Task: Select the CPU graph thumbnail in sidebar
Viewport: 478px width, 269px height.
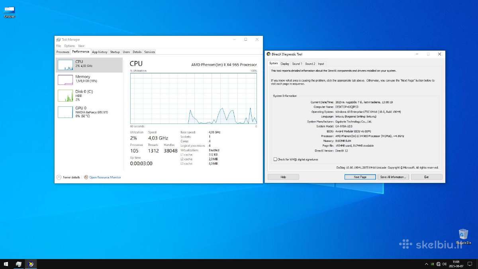Action: [x=65, y=65]
